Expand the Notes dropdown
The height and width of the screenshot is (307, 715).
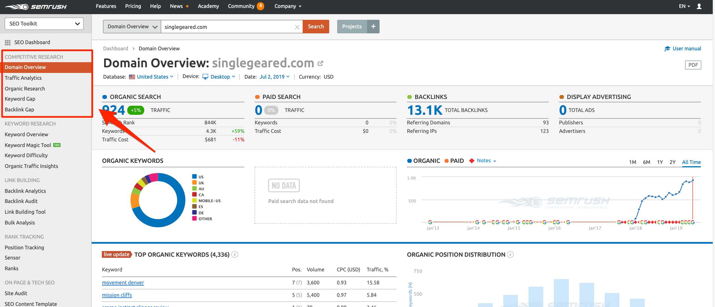(486, 161)
